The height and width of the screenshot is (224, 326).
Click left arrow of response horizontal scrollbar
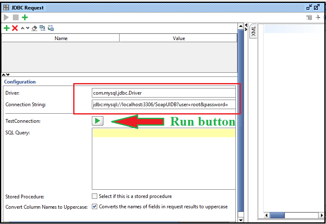click(266, 215)
